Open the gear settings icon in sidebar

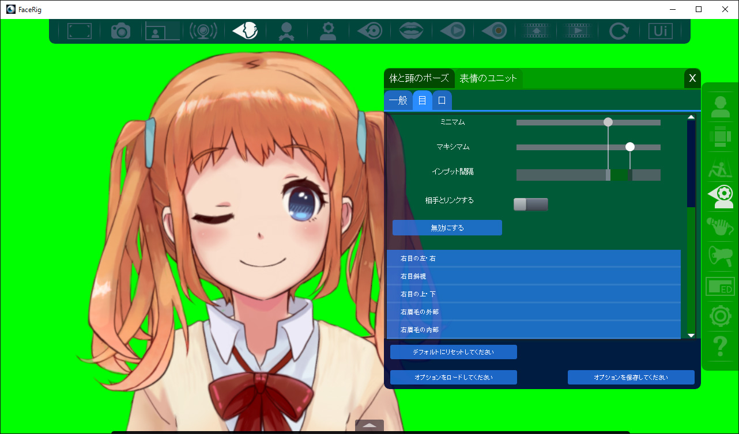(720, 317)
